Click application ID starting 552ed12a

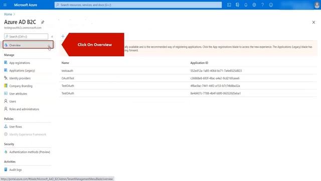tap(216, 70)
